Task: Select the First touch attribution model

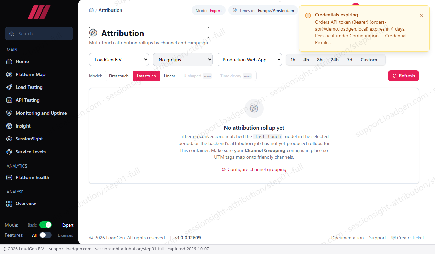Action: point(119,76)
